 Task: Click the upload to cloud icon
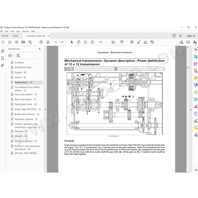click(x=16, y=42)
